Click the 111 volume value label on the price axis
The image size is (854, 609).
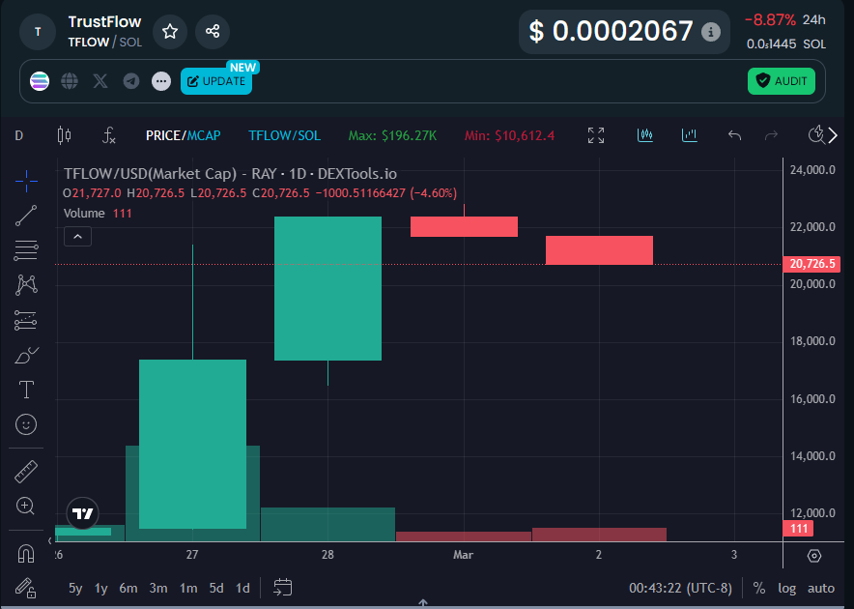pyautogui.click(x=798, y=529)
